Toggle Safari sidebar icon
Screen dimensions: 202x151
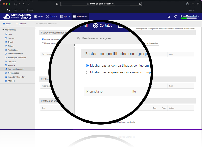[15, 4]
